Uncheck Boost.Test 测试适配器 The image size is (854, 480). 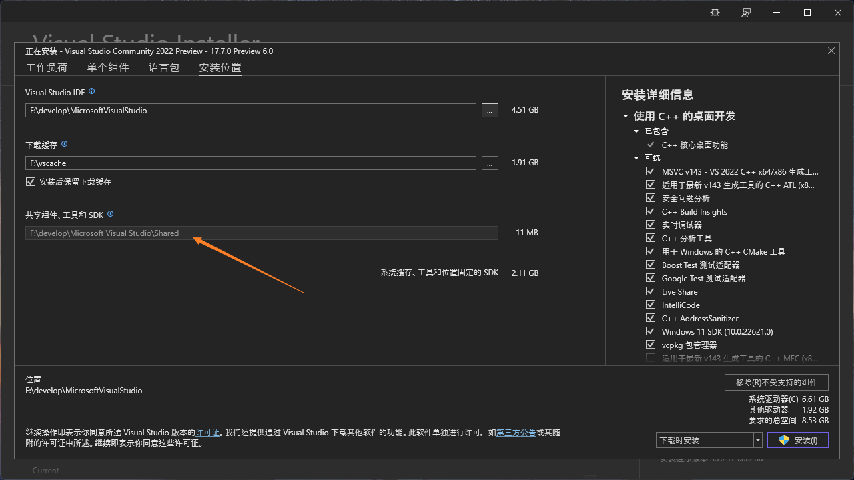click(651, 265)
